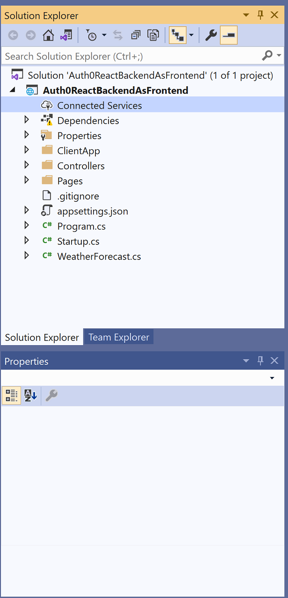The image size is (288, 598).
Task: Click the Visual Studio solution icon
Action: [17, 75]
